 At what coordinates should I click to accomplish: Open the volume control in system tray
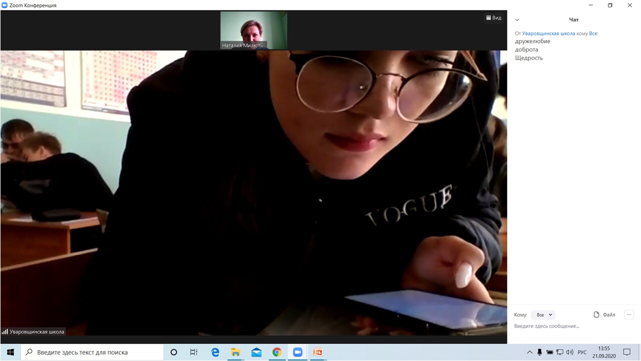pos(569,352)
